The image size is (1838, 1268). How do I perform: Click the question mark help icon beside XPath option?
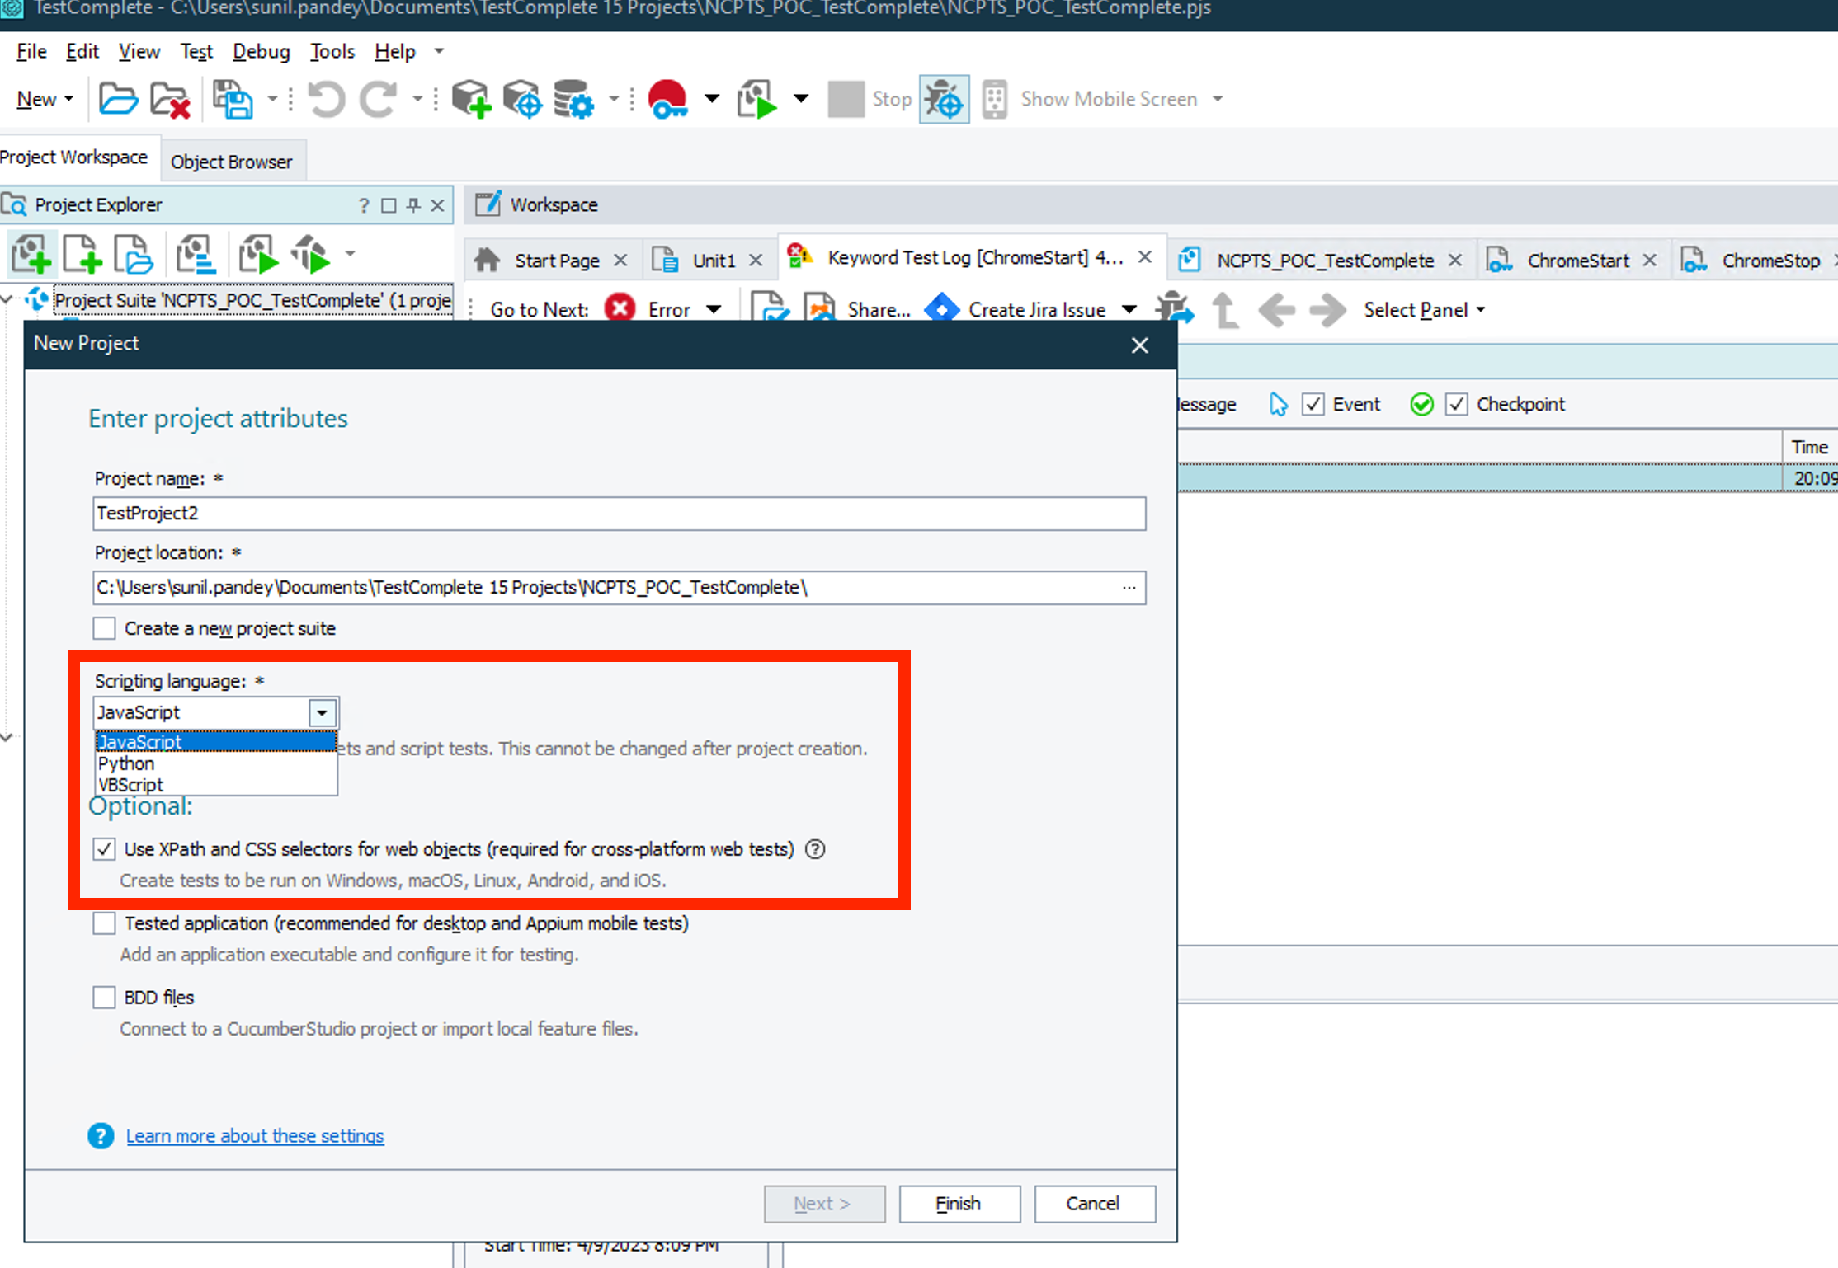815,849
